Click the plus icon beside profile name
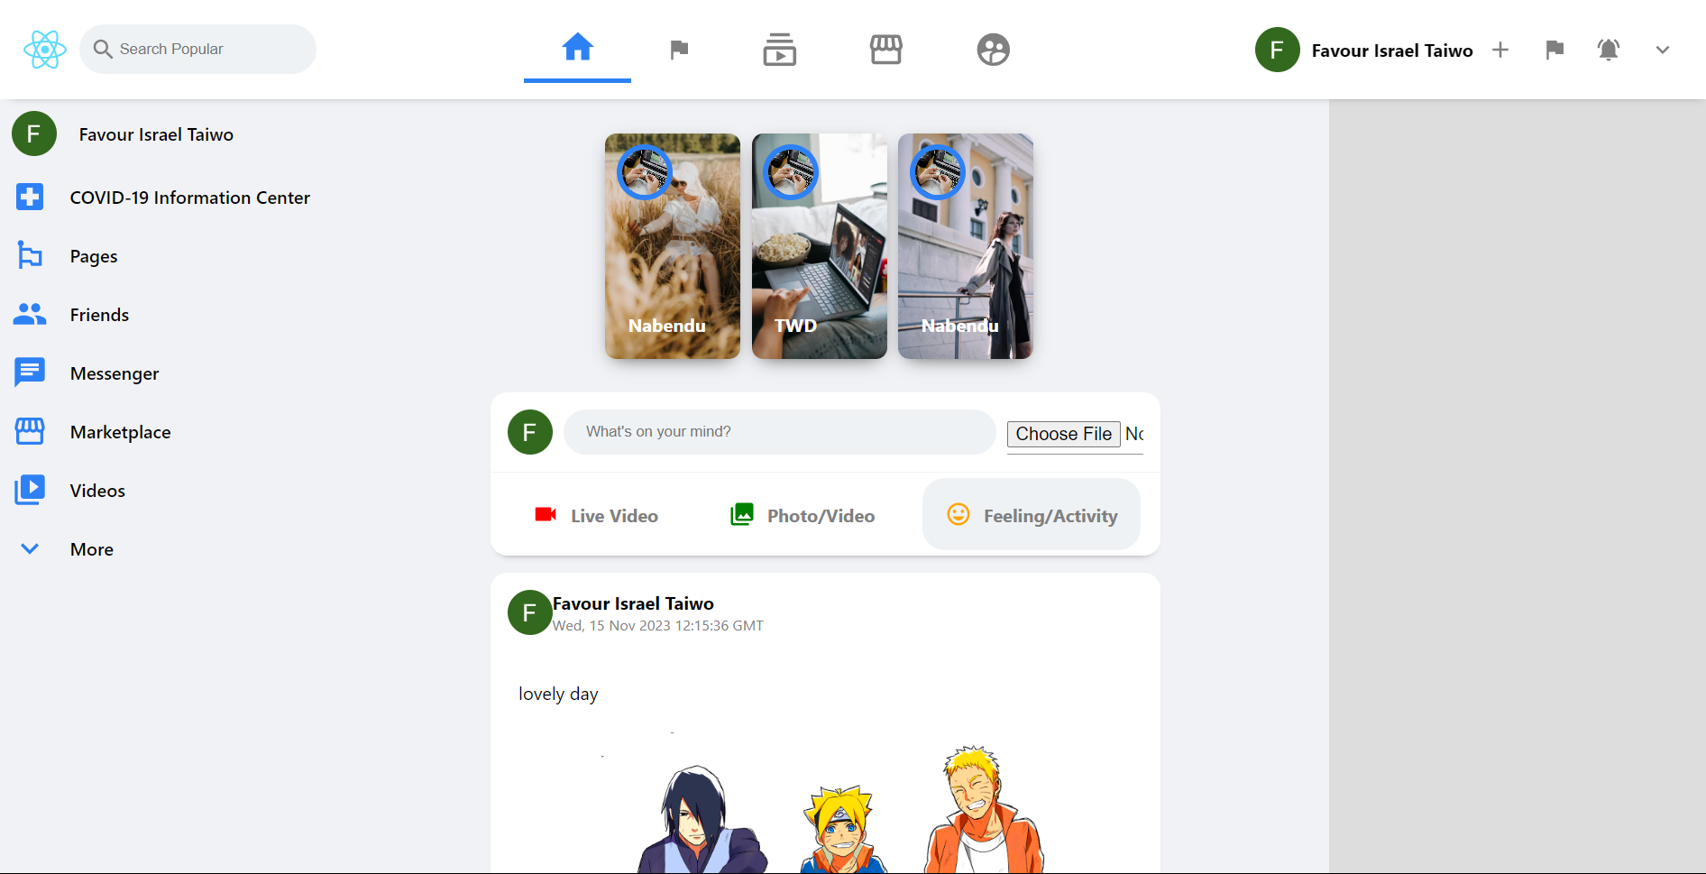 click(x=1500, y=51)
